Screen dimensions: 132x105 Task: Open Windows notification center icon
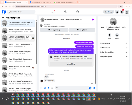129,99
